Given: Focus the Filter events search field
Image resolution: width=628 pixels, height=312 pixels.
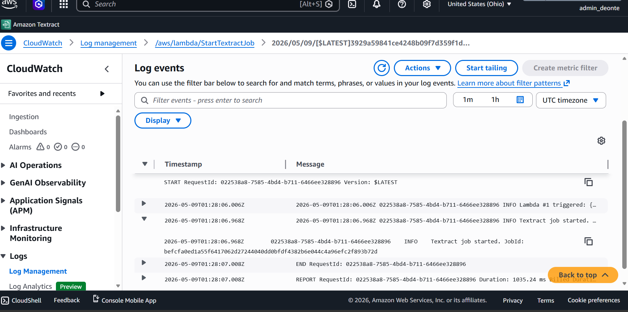Looking at the screenshot, I should tap(290, 100).
